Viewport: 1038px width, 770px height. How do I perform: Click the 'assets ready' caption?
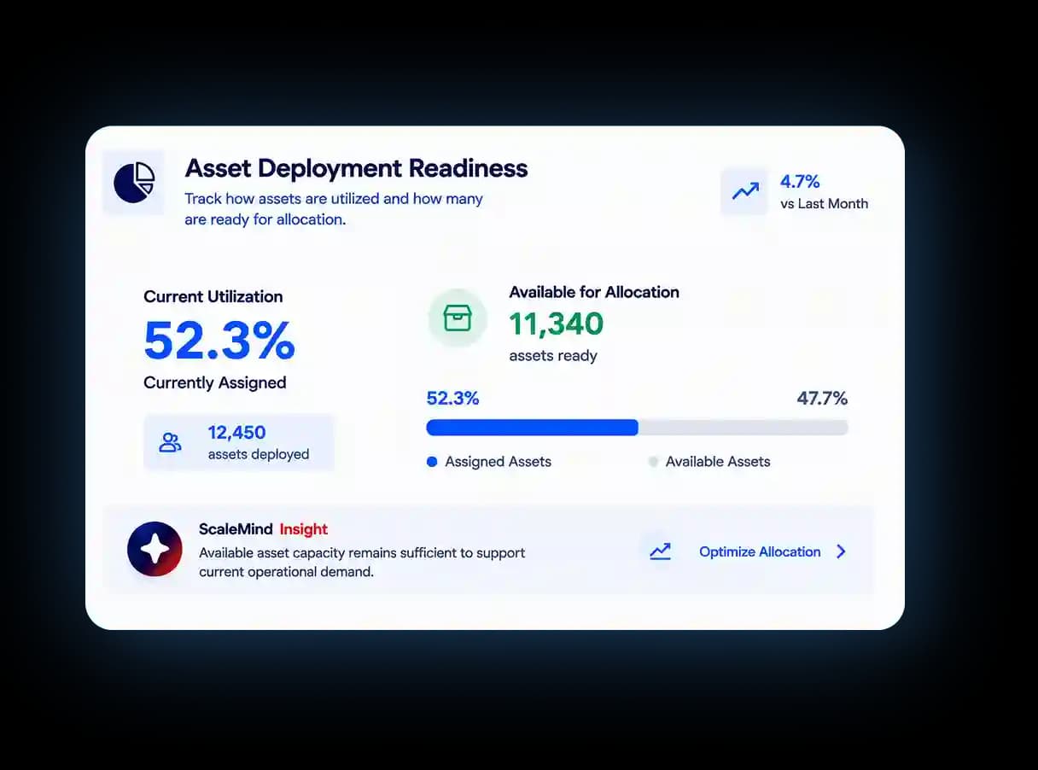553,356
